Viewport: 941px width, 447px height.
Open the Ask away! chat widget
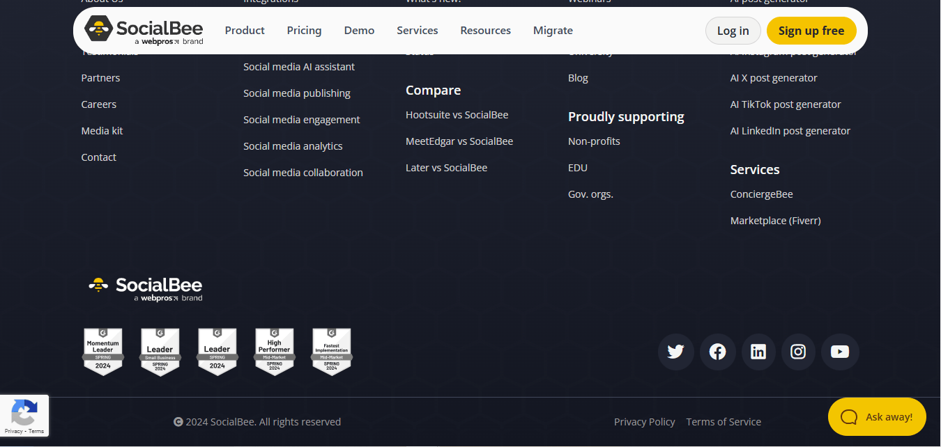tap(877, 417)
